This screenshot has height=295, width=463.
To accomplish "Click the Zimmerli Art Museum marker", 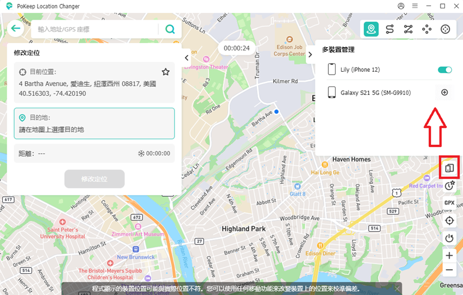I will (x=138, y=227).
